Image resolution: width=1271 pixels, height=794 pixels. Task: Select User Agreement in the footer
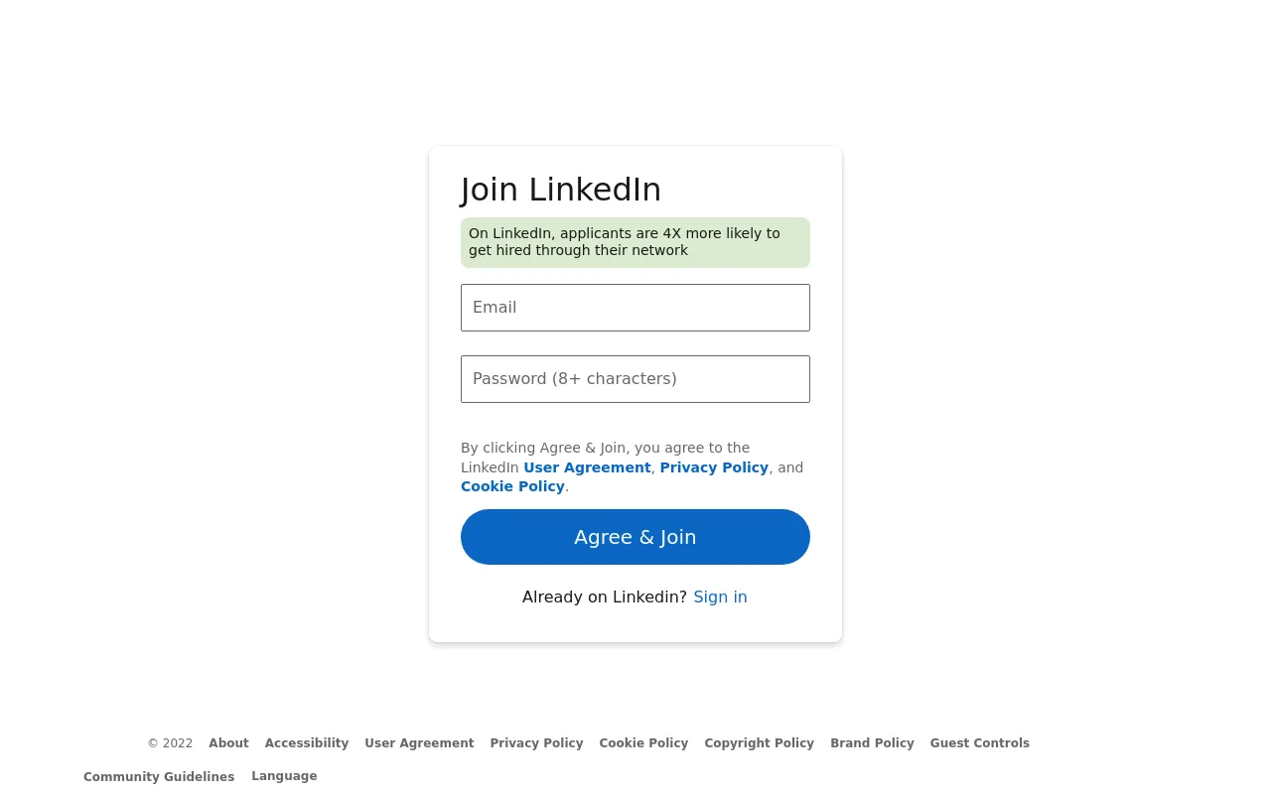click(419, 743)
